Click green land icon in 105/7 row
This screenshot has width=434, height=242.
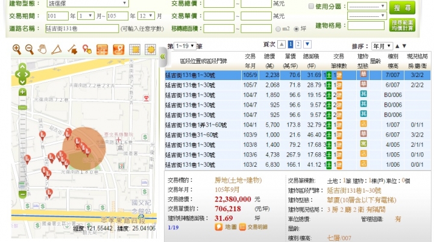(x=329, y=85)
